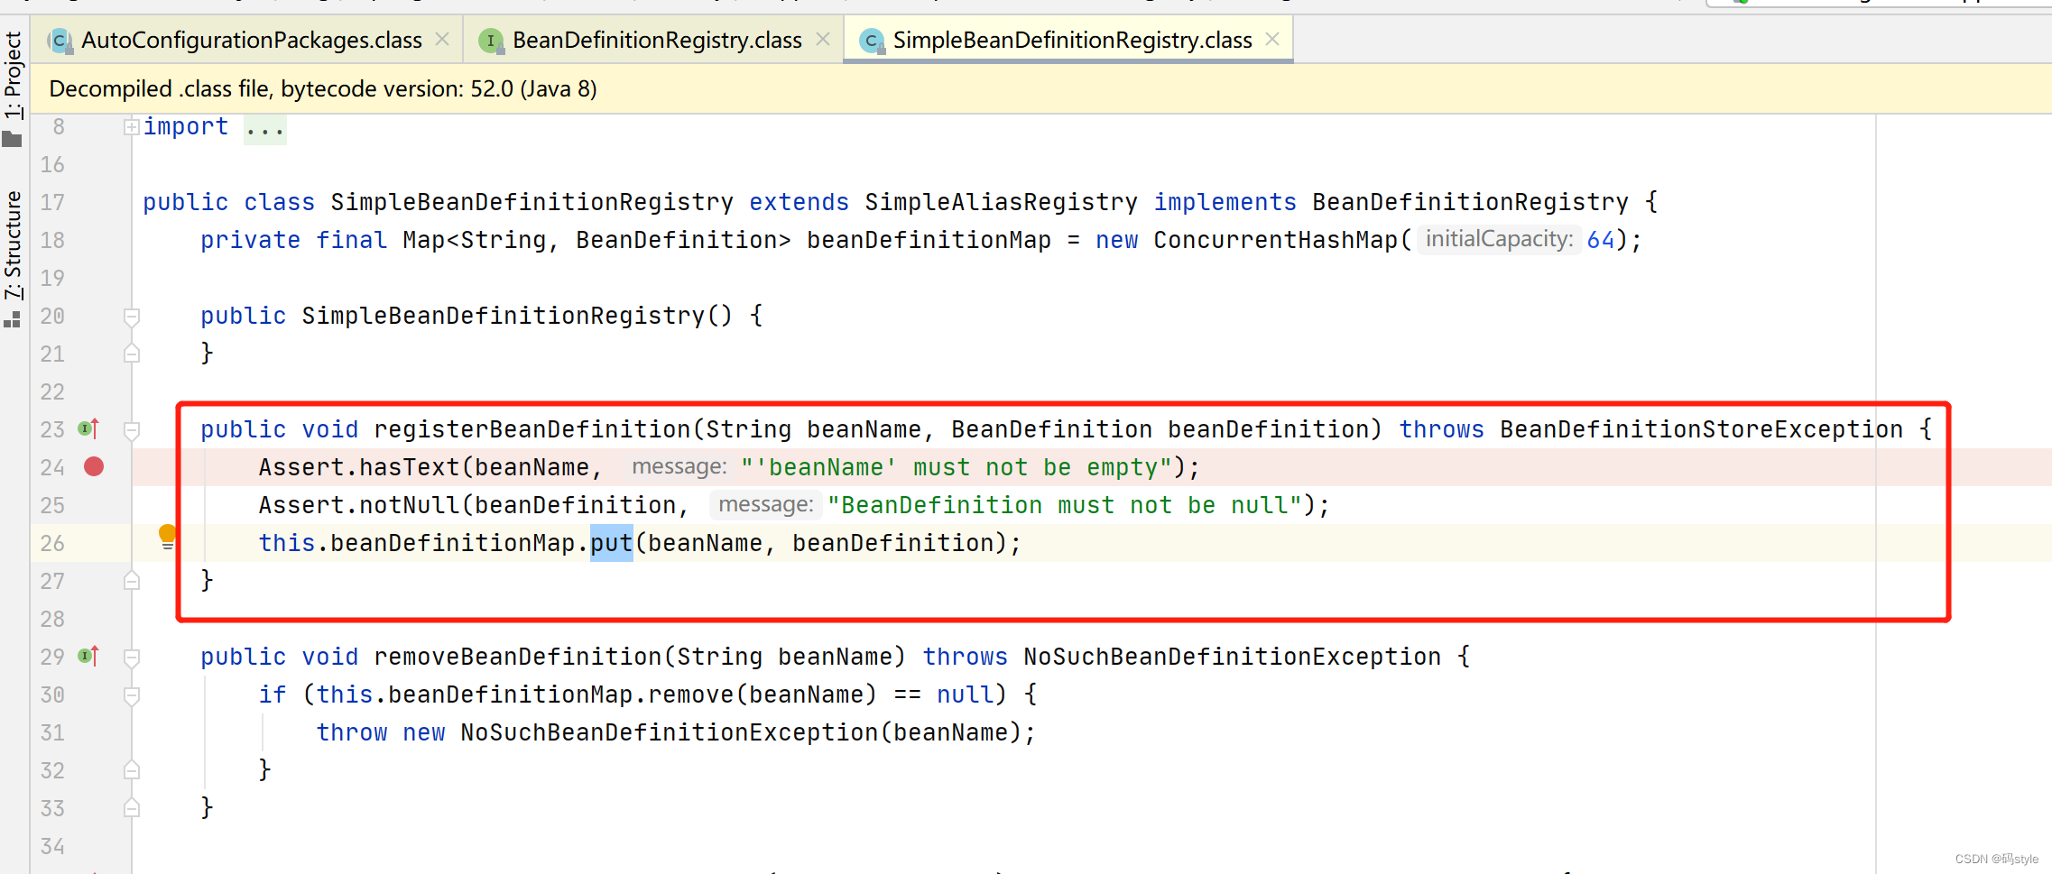
Task: Click 'Assert.notNull' on line 25
Action: 359,505
